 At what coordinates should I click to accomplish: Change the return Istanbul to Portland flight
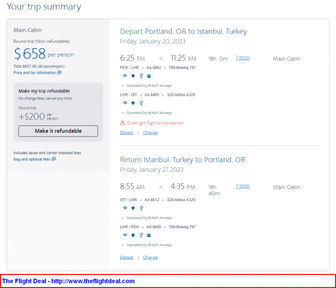click(x=150, y=257)
